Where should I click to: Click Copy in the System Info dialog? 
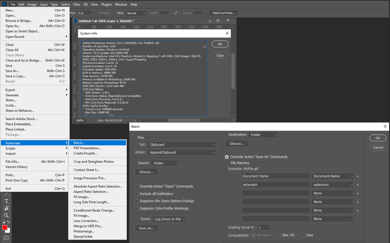[220, 55]
